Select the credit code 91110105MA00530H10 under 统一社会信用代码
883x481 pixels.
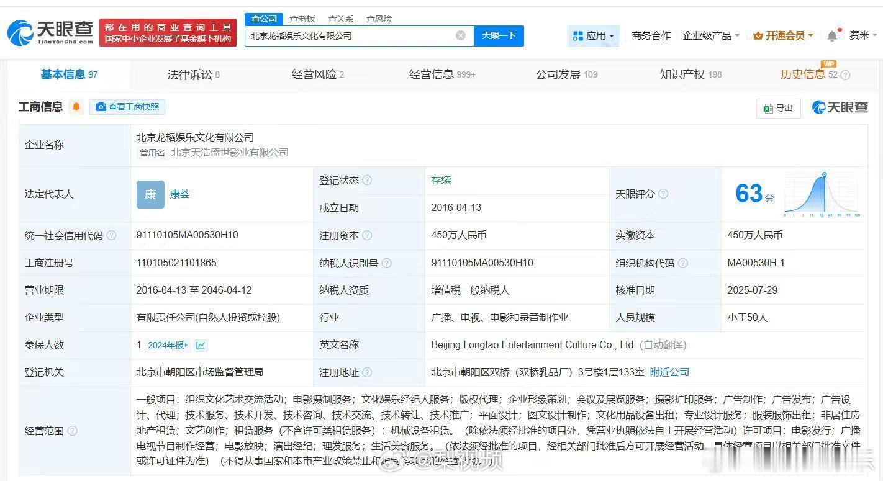click(187, 235)
